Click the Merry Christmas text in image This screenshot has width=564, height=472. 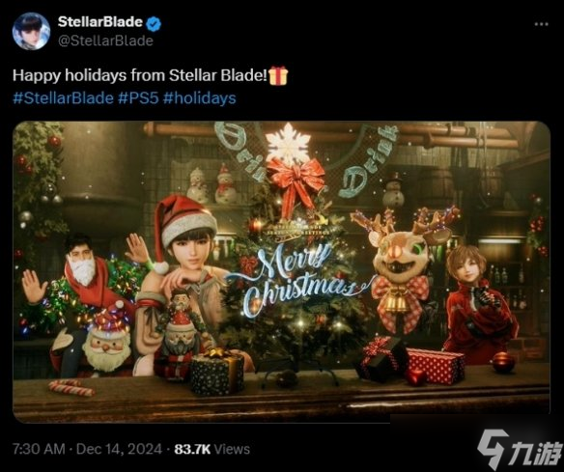tap(292, 278)
